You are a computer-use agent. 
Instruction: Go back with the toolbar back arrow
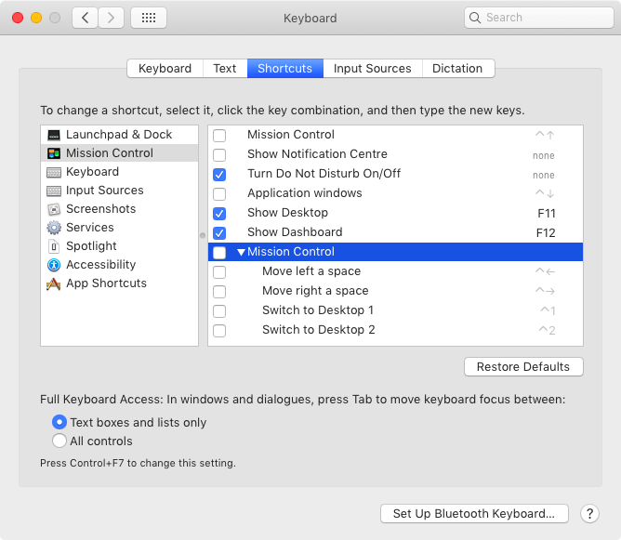85,18
